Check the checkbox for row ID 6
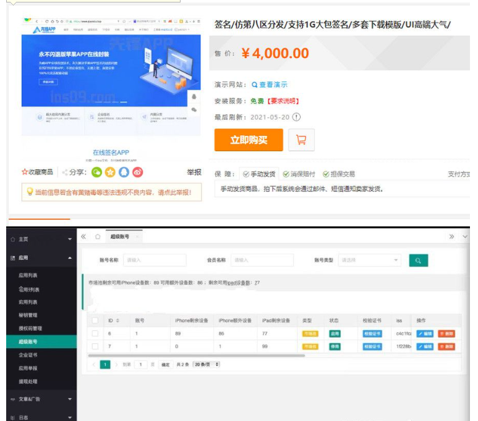Viewport: 478px width, 421px height. (x=95, y=333)
